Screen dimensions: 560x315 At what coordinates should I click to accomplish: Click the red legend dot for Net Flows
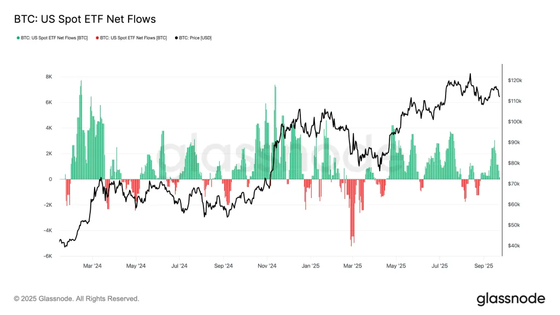[97, 38]
